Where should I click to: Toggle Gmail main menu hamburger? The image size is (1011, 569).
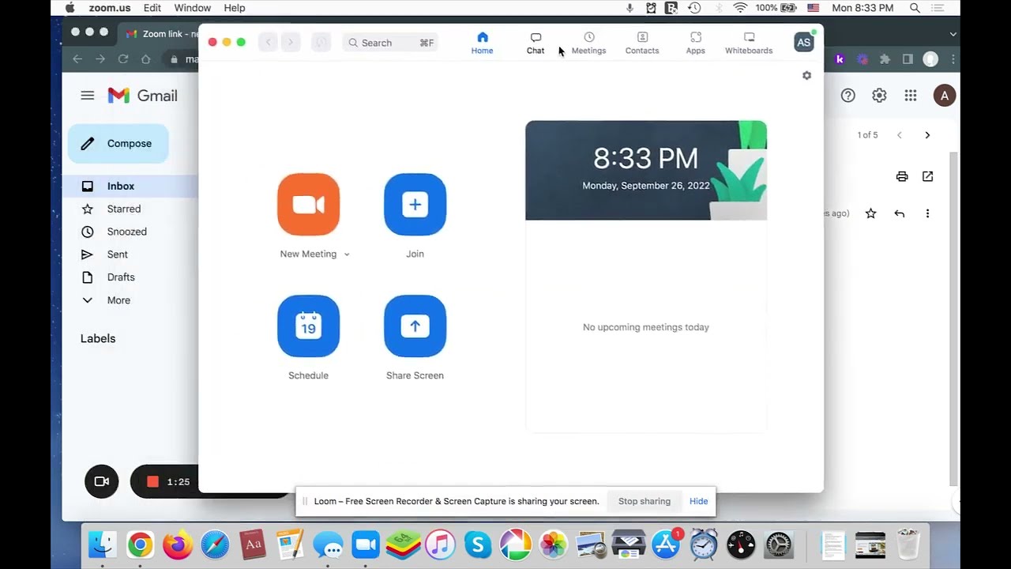tap(88, 96)
